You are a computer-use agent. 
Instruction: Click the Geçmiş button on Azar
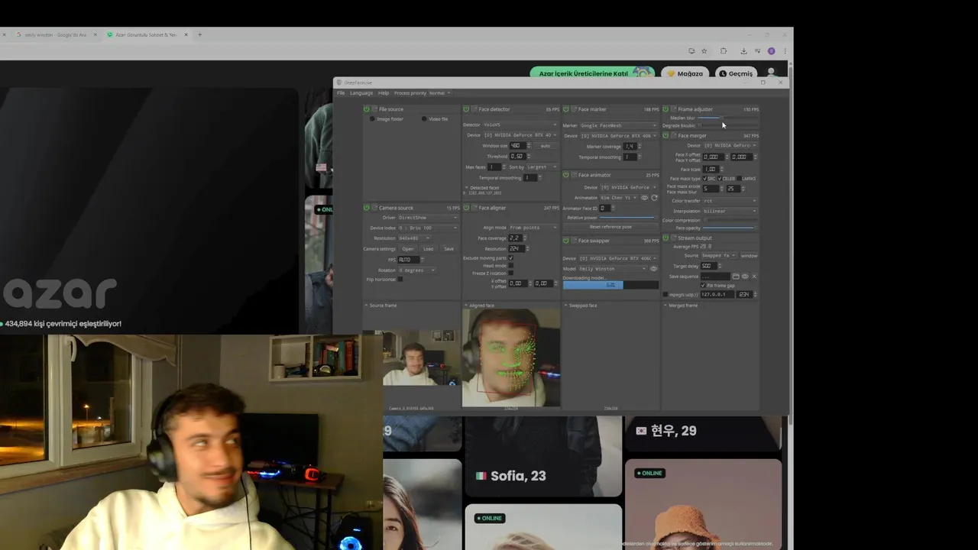pyautogui.click(x=737, y=73)
